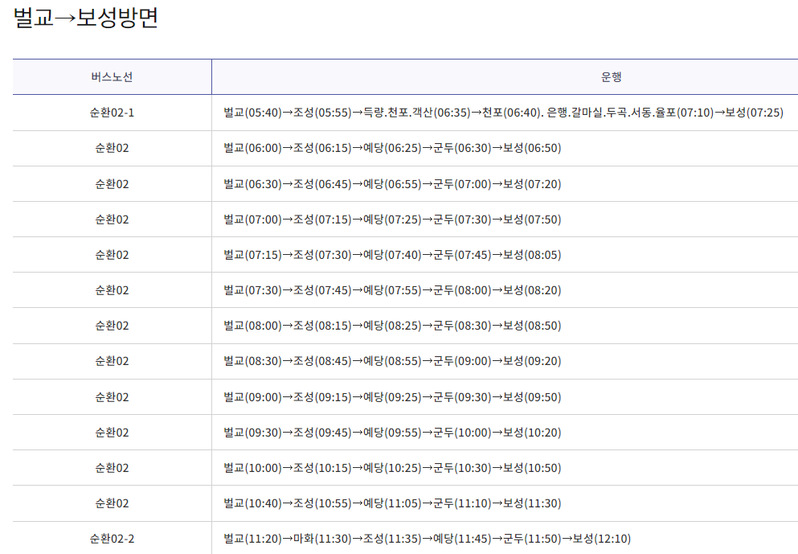
Task: Click schedule starting 벌교(06:30)
Action: point(392,184)
